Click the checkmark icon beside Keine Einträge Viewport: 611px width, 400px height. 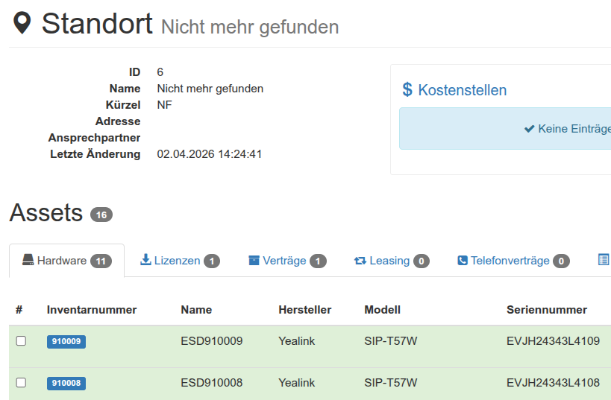[x=529, y=128]
